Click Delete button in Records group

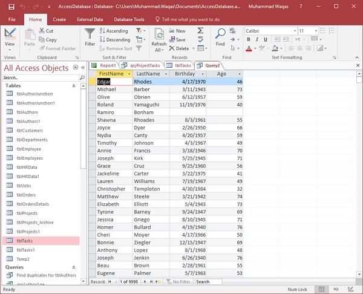(x=180, y=48)
